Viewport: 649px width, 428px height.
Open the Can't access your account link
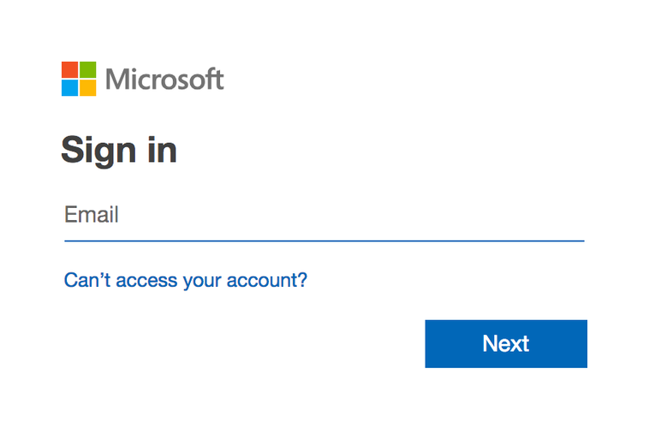click(186, 280)
